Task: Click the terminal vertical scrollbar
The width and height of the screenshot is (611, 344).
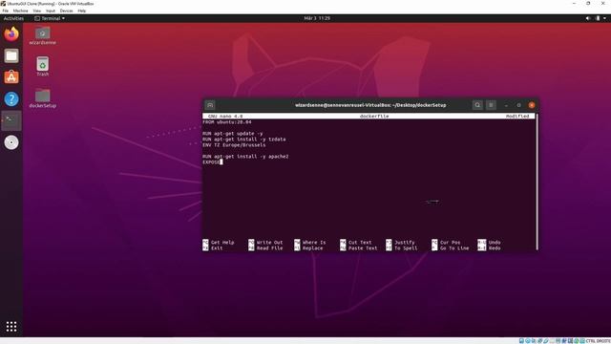Action: coord(537,182)
